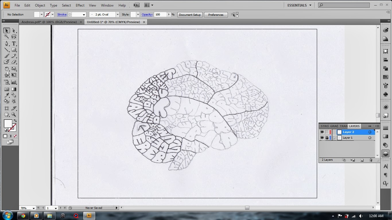Open the Layers panel options menu

click(x=377, y=126)
